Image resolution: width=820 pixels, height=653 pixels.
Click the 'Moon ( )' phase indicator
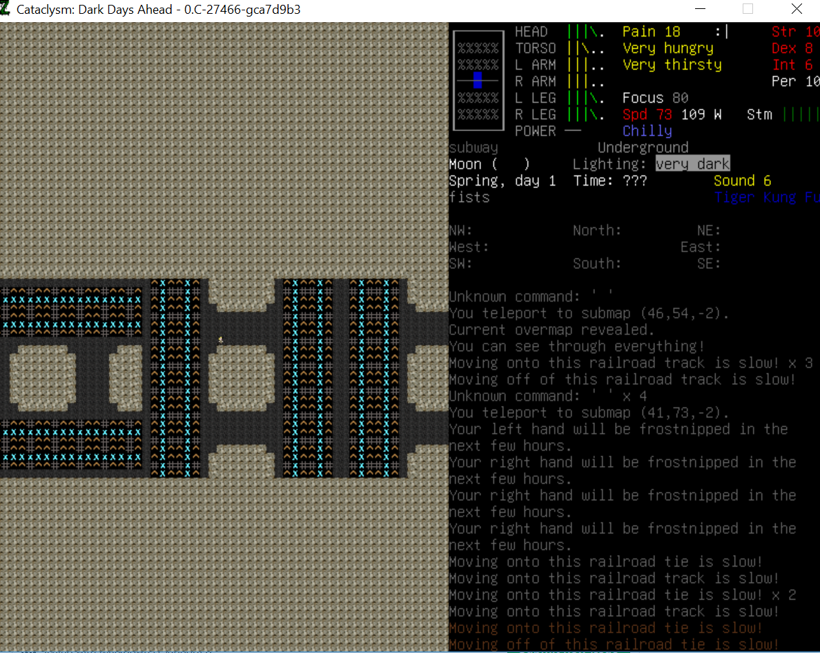[489, 164]
